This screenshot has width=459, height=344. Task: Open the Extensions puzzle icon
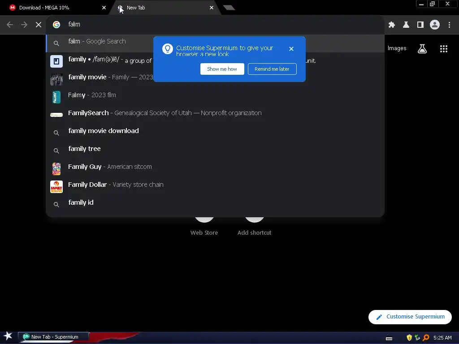pyautogui.click(x=392, y=25)
